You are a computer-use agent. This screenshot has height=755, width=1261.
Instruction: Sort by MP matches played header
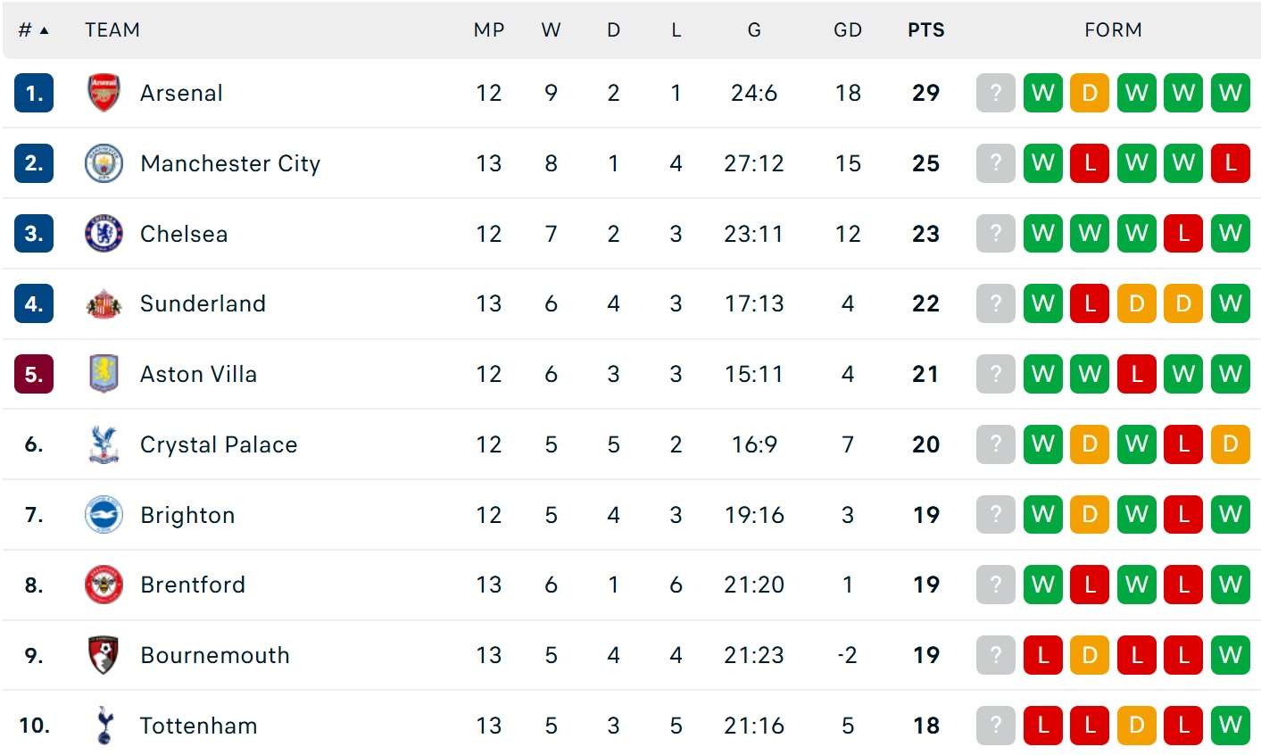[488, 30]
